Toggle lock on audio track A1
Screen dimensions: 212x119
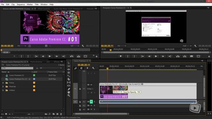click(80, 102)
